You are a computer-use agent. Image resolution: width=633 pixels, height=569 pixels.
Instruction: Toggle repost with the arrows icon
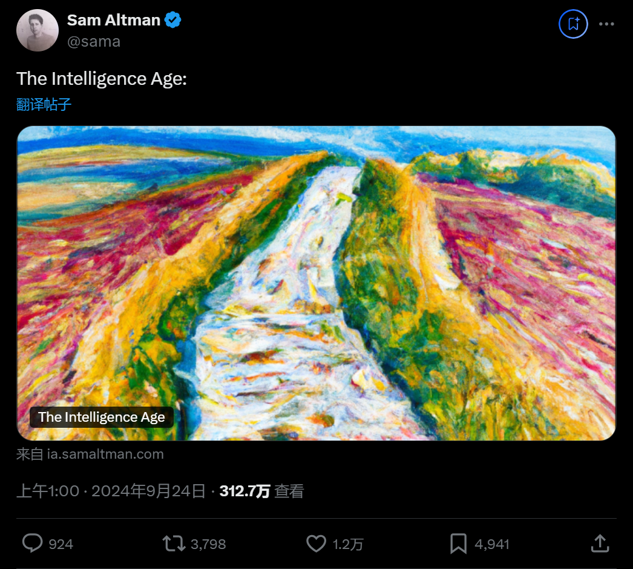(x=174, y=544)
